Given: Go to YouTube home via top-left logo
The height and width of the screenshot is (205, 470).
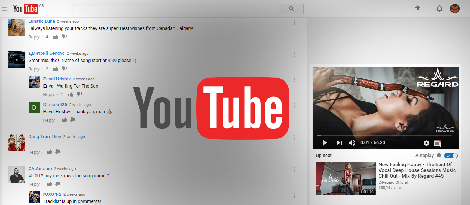Looking at the screenshot, I should click(x=26, y=9).
